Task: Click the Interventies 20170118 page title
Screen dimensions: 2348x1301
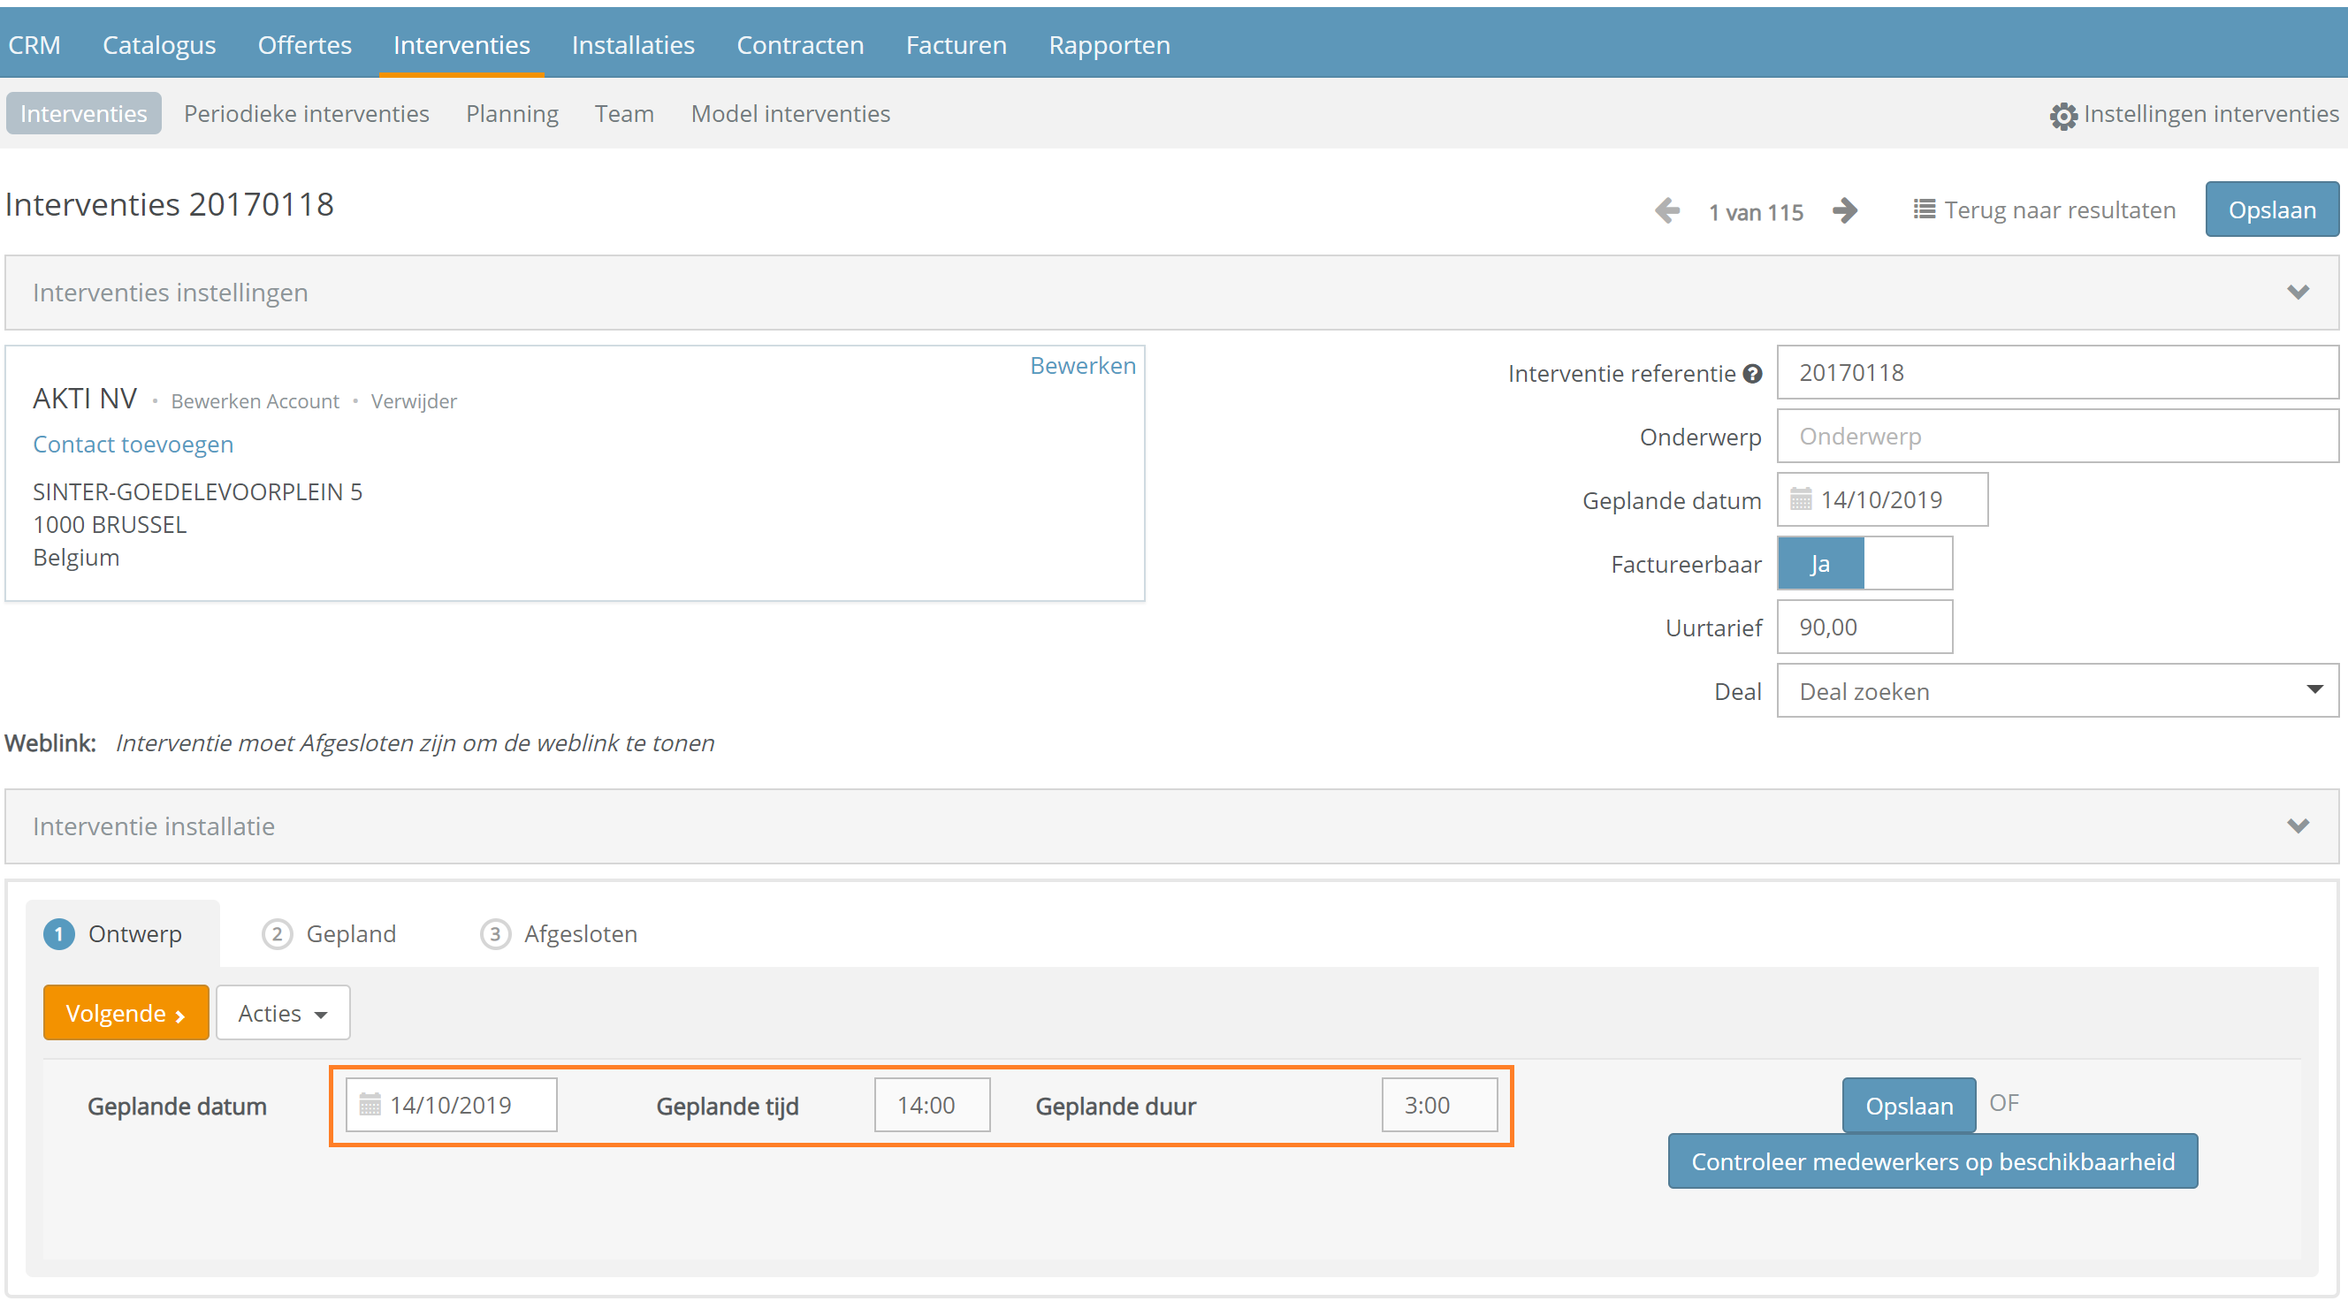Action: coord(170,205)
